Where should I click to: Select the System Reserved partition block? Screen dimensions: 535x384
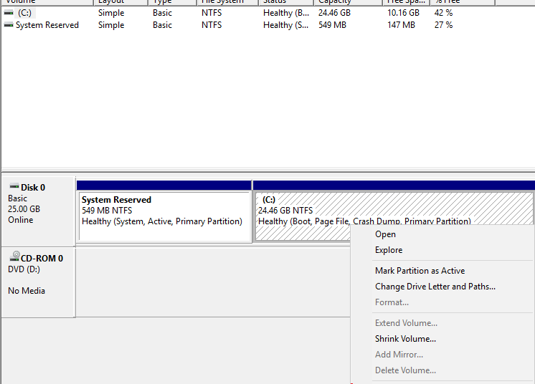[164, 216]
